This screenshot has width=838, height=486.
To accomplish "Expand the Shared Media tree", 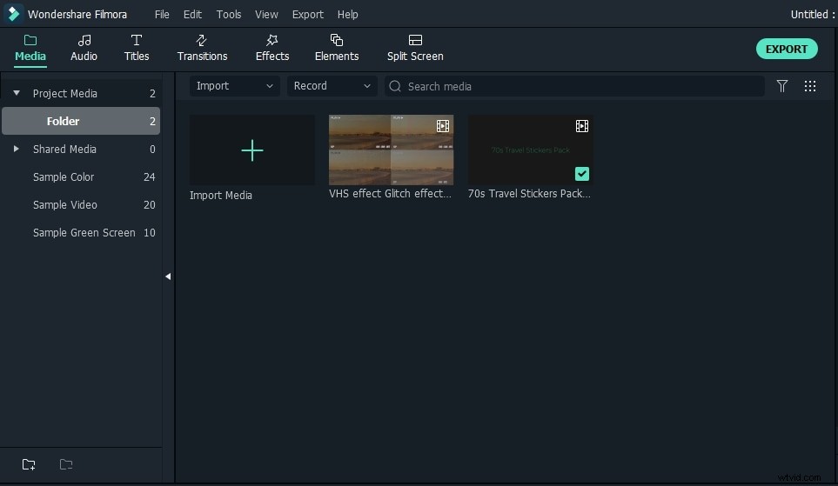I will click(16, 149).
